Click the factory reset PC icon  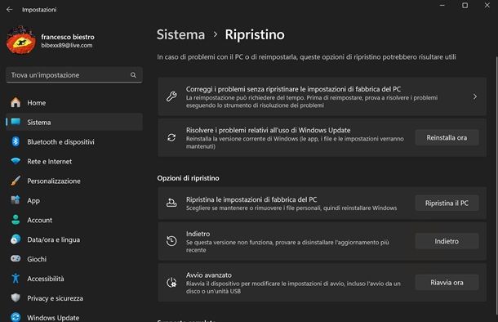(x=171, y=203)
